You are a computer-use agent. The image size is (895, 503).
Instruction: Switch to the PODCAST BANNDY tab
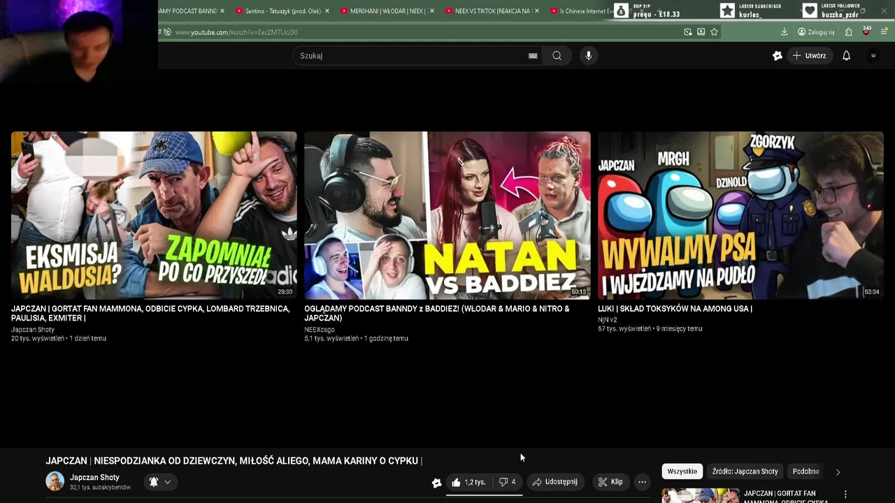[x=189, y=11]
